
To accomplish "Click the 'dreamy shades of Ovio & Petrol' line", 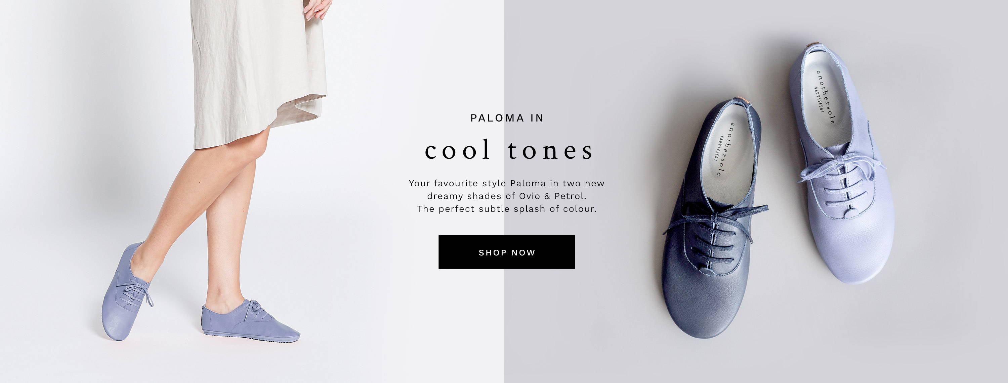I will [x=507, y=196].
